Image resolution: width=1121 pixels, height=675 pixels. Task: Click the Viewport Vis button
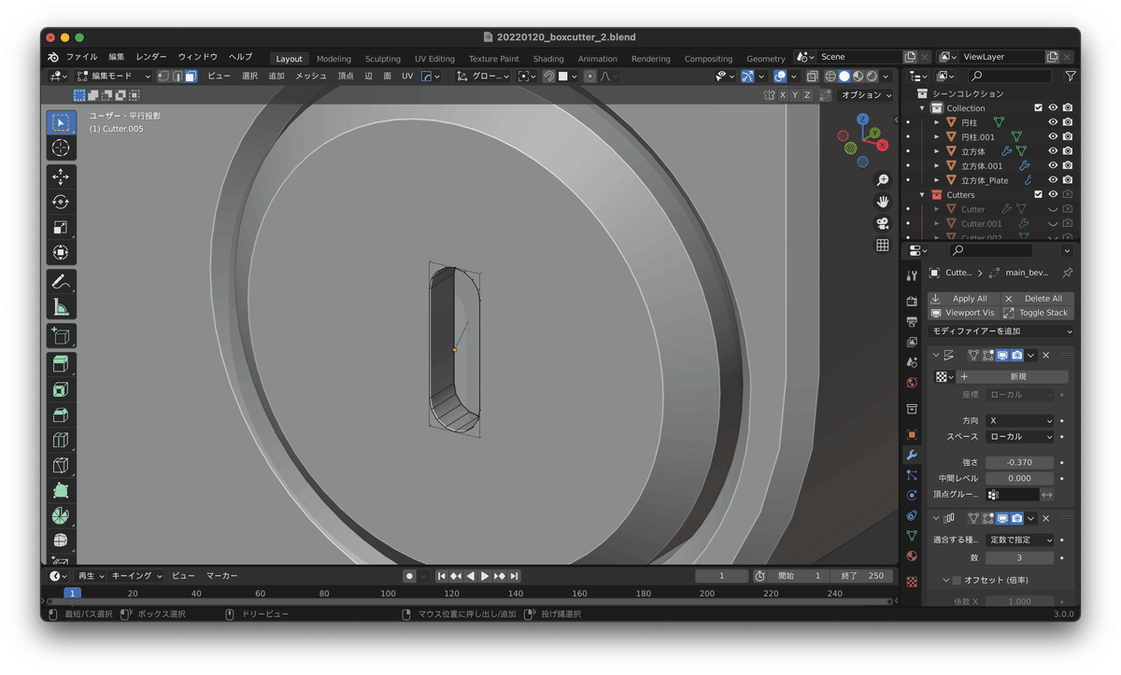pos(963,313)
